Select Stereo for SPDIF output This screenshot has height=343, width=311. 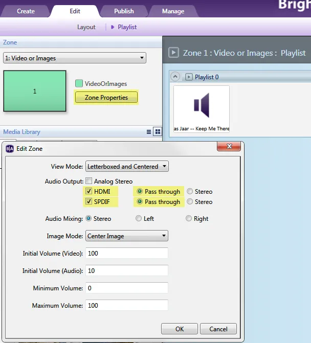tap(190, 201)
